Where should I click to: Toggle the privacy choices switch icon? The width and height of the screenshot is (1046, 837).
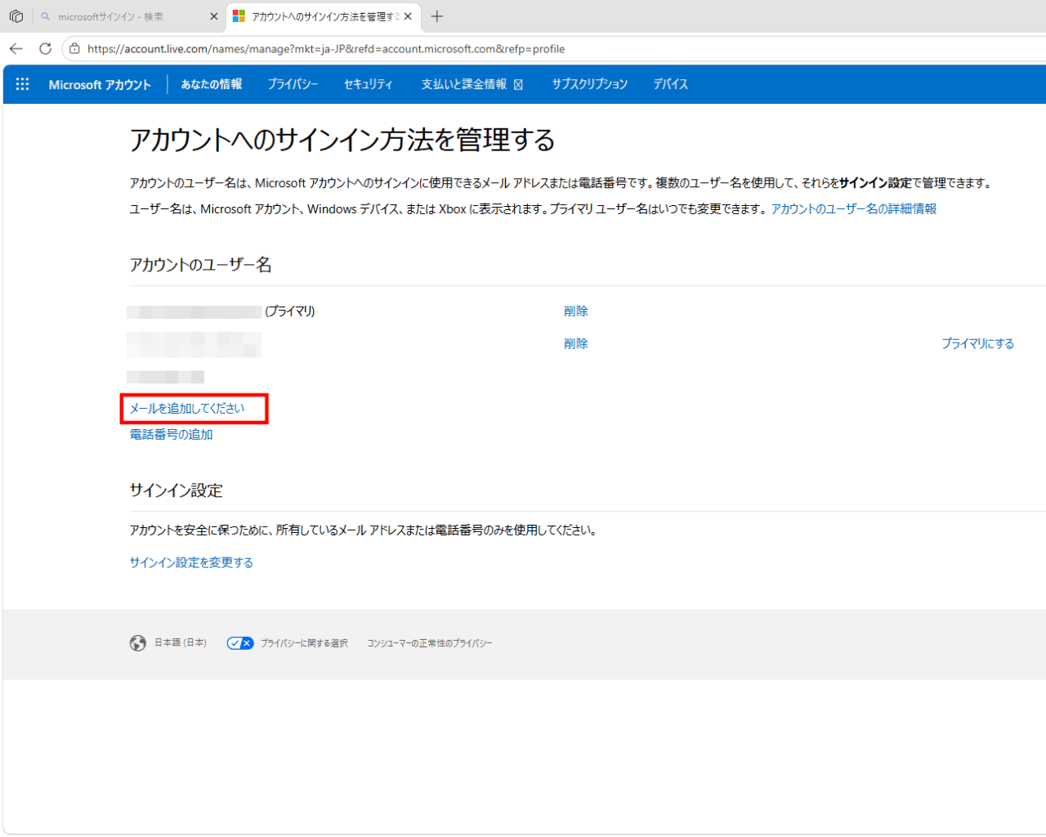[x=240, y=643]
